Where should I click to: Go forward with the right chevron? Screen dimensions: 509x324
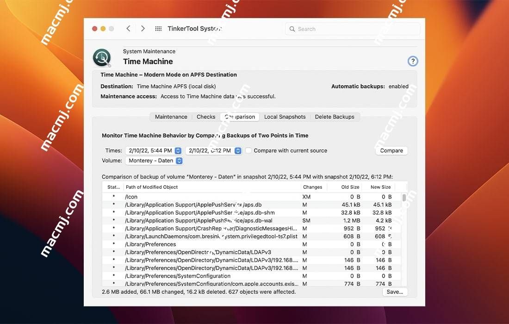(x=143, y=29)
